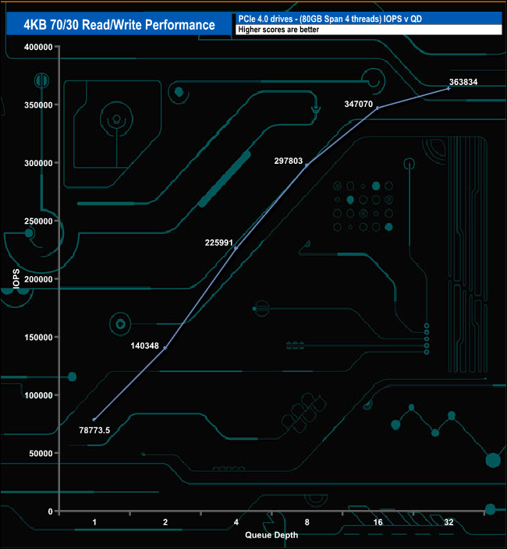This screenshot has height=549, width=507.
Task: Click the x-axis label 1
Action: click(x=94, y=522)
